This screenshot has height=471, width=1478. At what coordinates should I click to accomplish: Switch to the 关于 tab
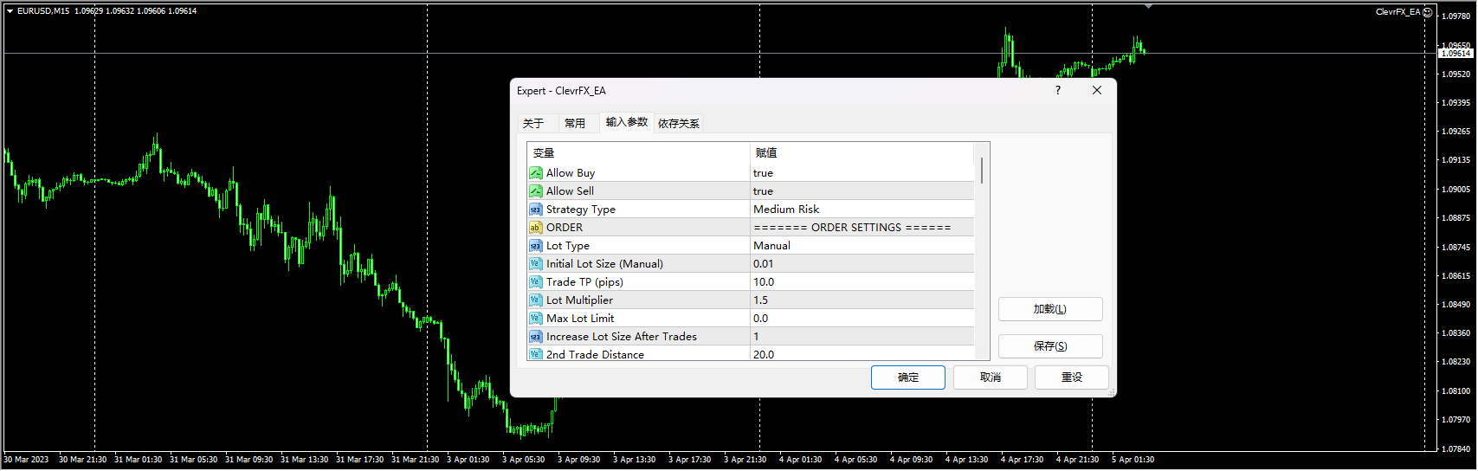click(533, 123)
